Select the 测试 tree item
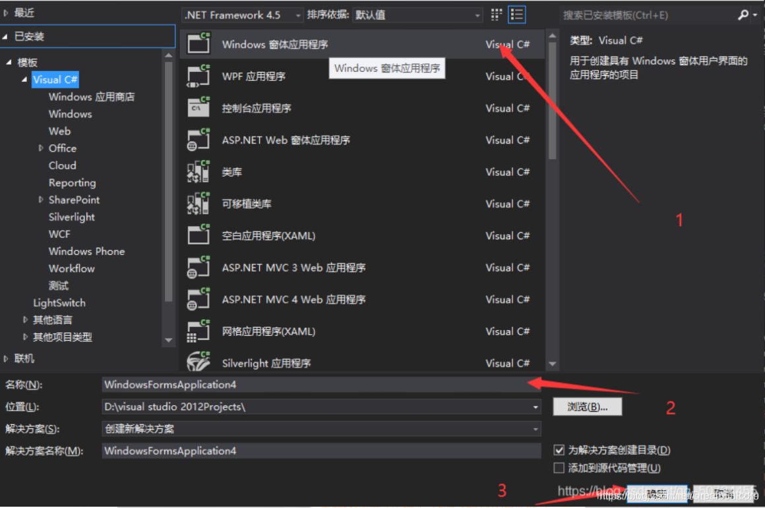 (x=59, y=285)
